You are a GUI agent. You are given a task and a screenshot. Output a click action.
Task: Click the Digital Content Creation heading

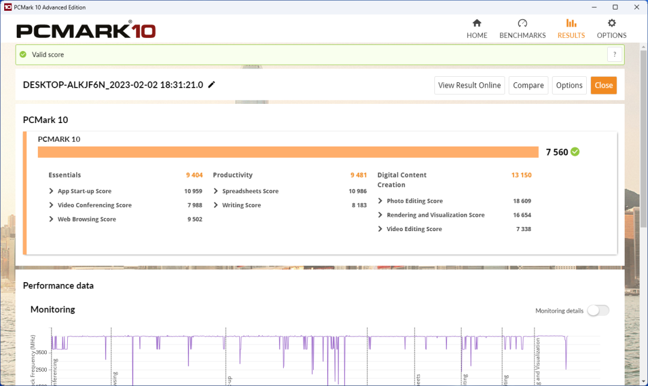coord(401,179)
